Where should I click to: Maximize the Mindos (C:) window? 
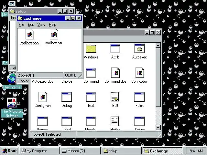click(152, 32)
